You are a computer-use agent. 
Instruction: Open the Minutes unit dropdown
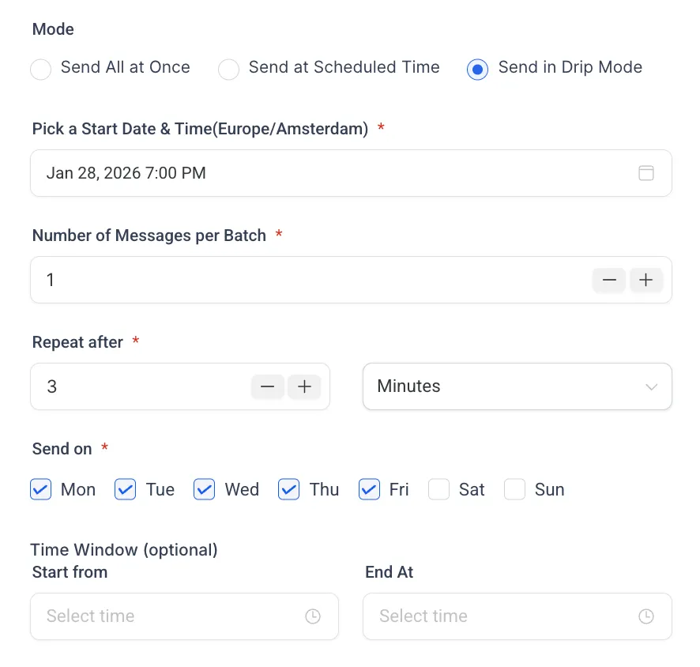tap(517, 386)
